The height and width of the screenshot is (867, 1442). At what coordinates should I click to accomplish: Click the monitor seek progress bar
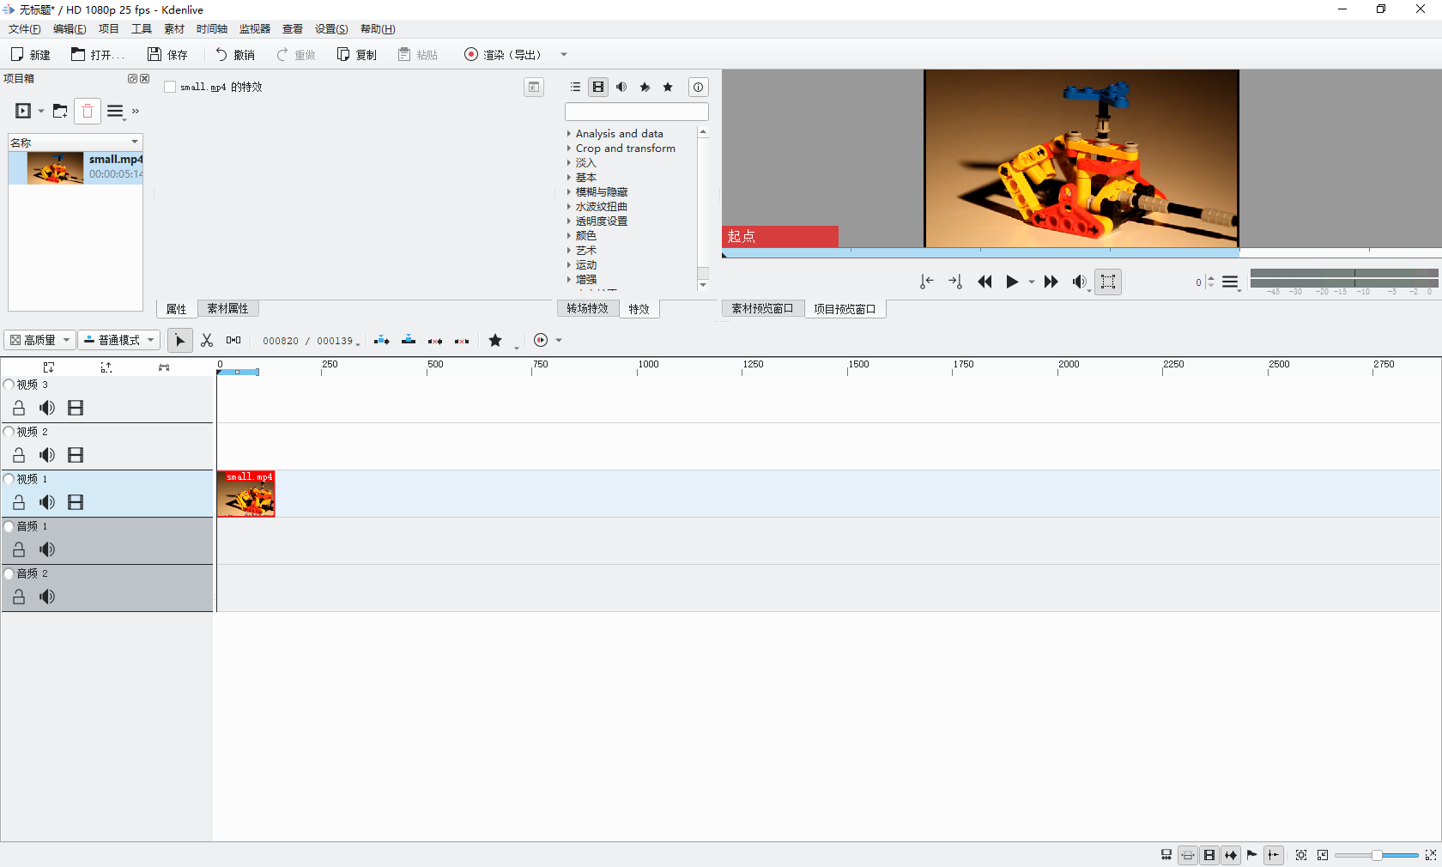[1081, 253]
